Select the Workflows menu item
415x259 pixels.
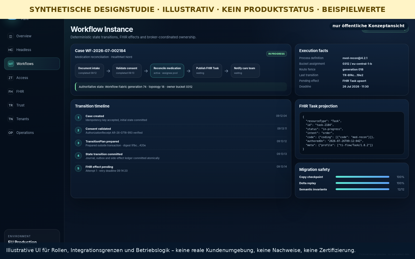tap(32, 64)
